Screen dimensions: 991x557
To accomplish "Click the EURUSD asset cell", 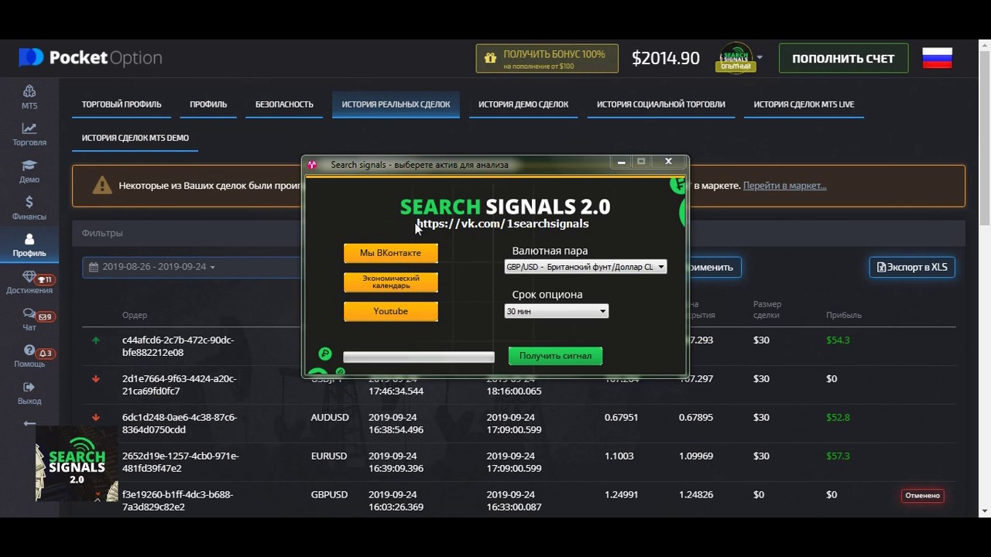I will click(x=329, y=456).
